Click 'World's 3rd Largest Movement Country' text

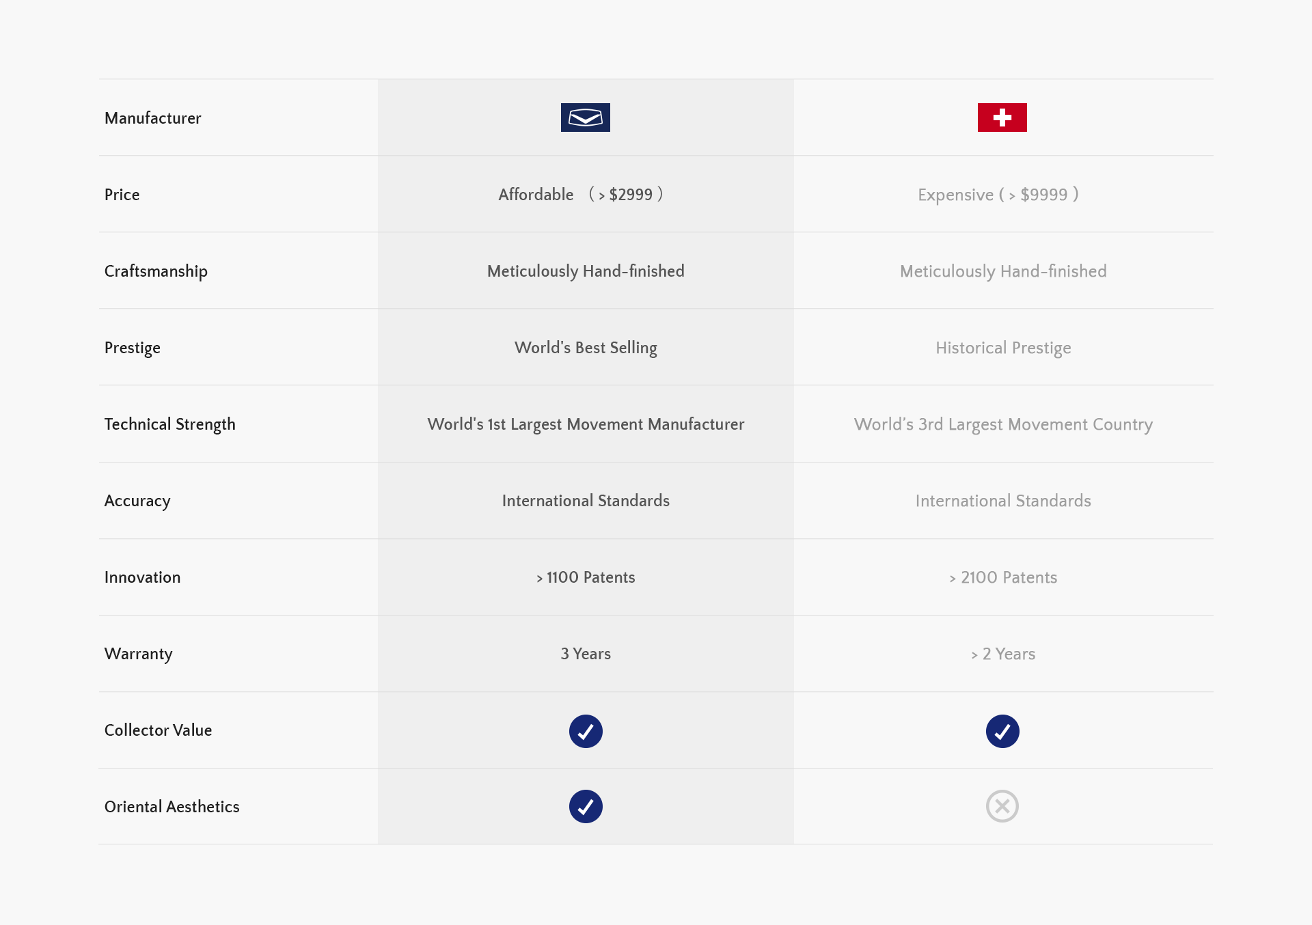click(x=1003, y=424)
